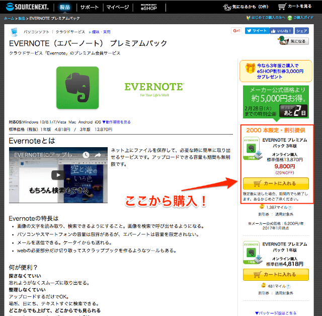Open the サポート menu tab

pyautogui.click(x=90, y=8)
